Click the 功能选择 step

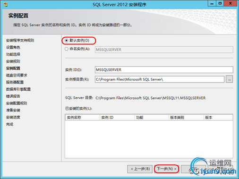[x=13, y=54]
